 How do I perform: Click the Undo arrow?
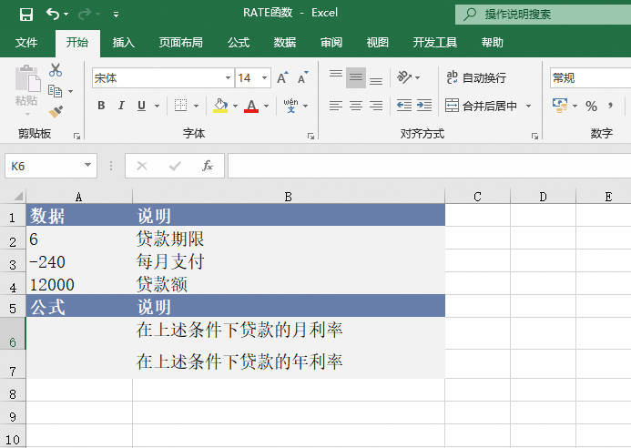point(53,14)
